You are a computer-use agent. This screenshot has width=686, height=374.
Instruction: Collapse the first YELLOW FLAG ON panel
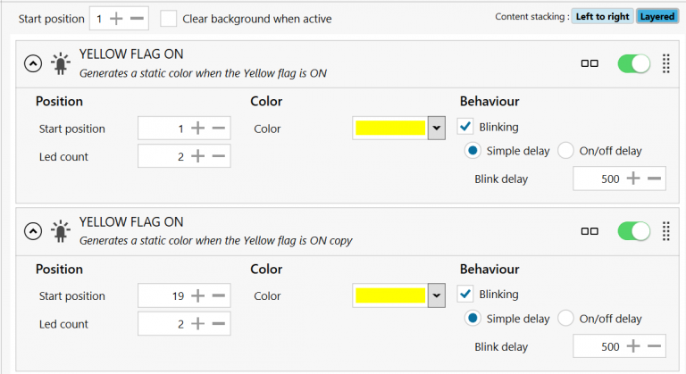(32, 63)
